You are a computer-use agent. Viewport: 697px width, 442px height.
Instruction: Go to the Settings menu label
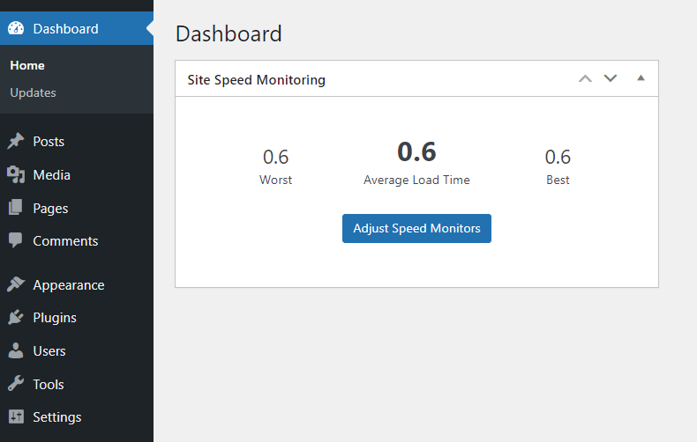pyautogui.click(x=57, y=417)
